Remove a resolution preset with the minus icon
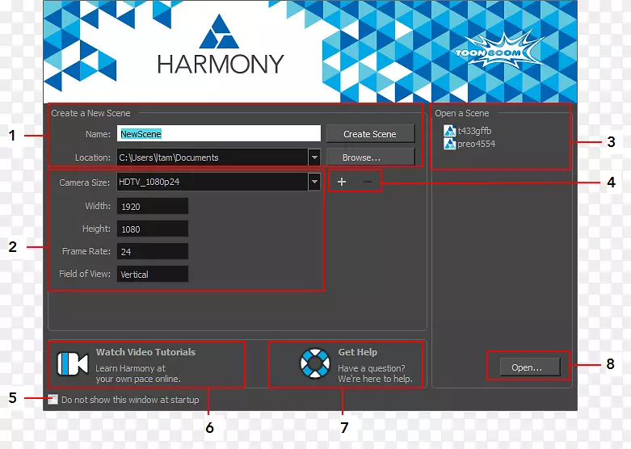 (368, 182)
